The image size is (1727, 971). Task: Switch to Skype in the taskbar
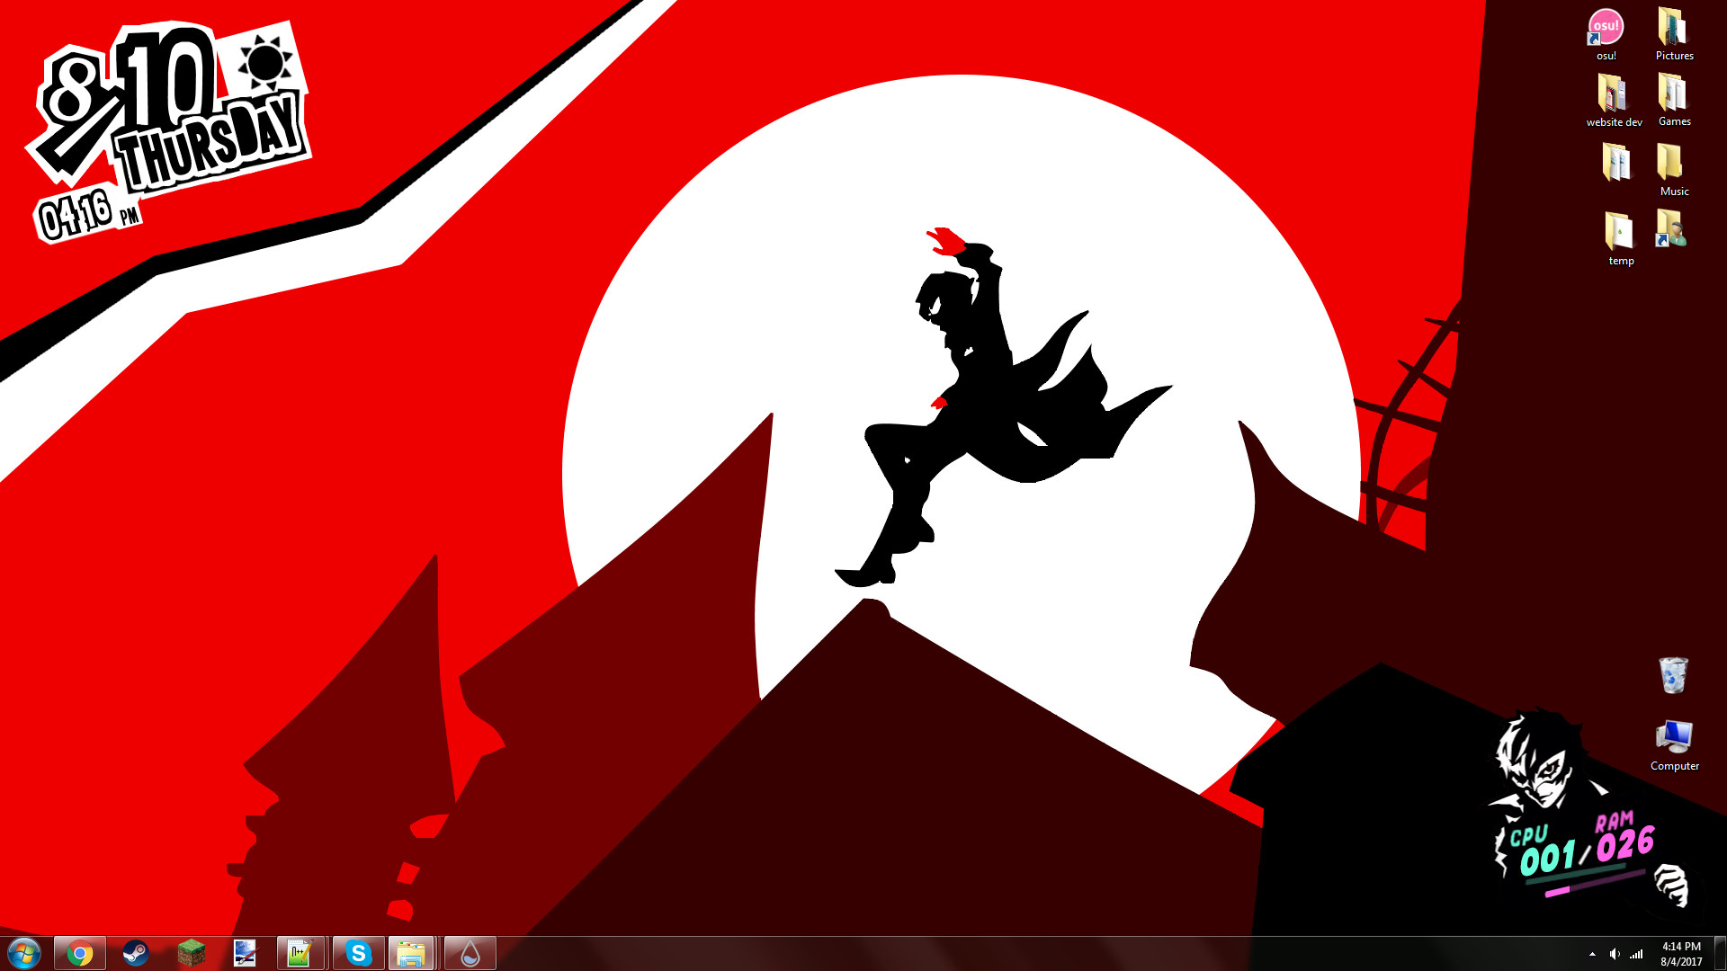pos(358,953)
